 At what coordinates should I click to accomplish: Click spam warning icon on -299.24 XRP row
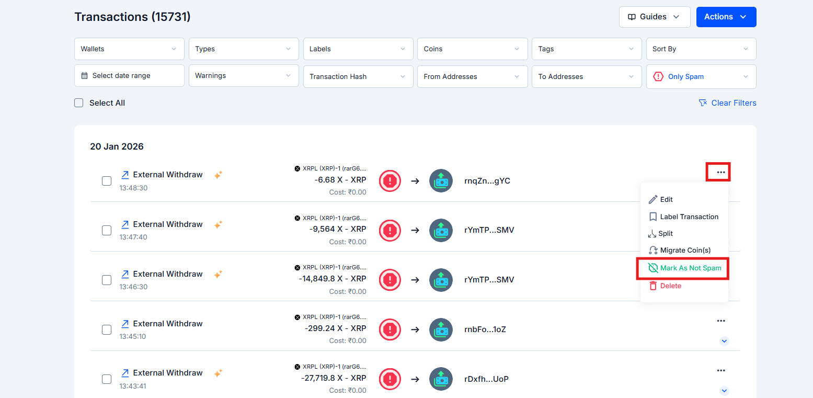[x=390, y=329]
